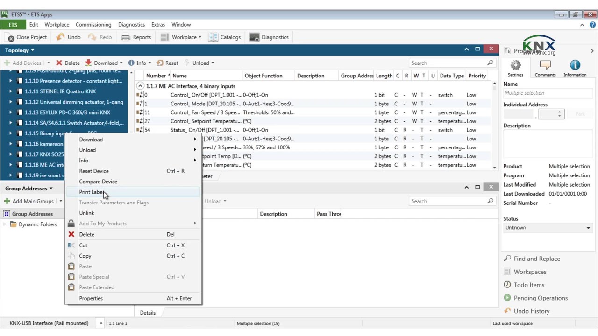The image size is (598, 336).
Task: Click the green ETS tab button
Action: click(13, 25)
